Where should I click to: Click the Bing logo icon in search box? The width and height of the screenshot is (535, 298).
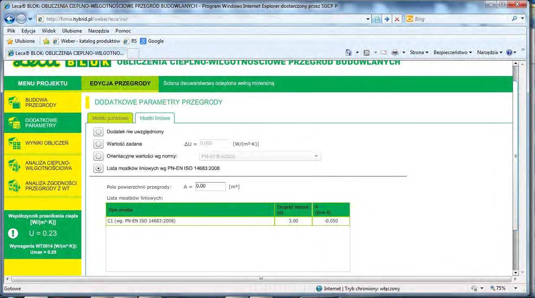pyautogui.click(x=410, y=19)
